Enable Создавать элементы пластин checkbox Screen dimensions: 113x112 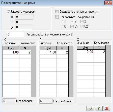point(57,12)
